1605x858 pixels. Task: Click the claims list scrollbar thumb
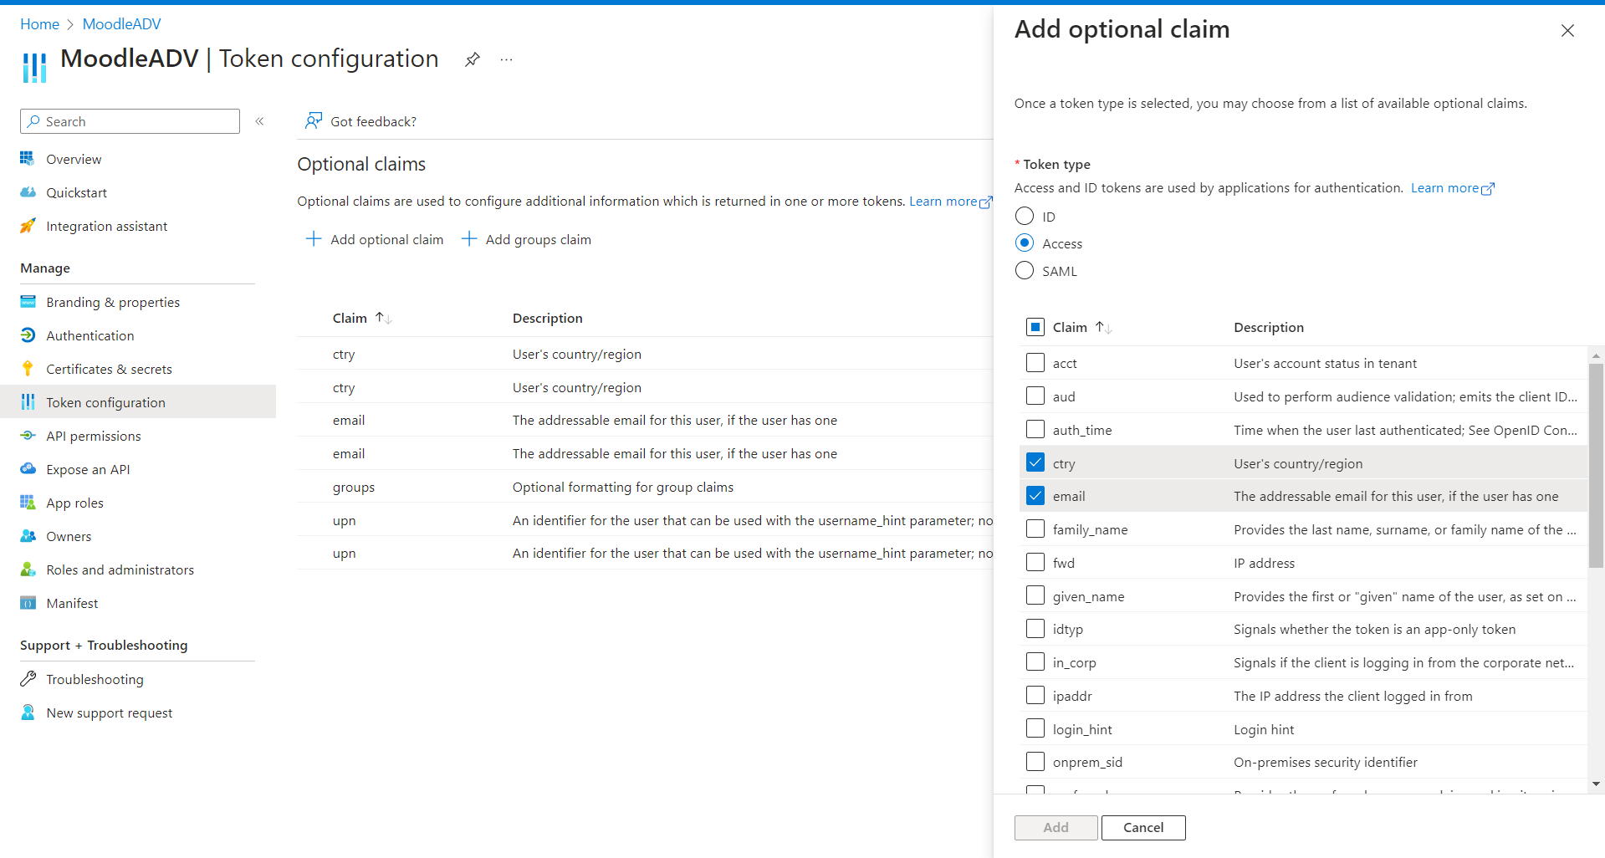1596,465
